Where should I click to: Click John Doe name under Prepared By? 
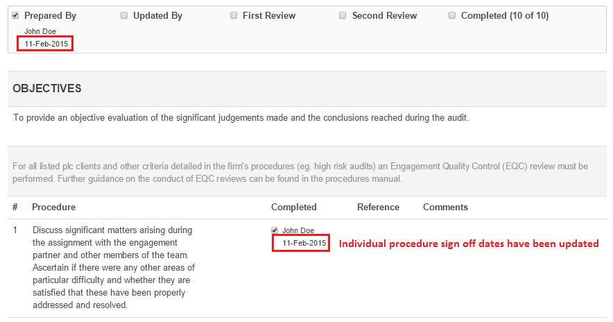(40, 31)
